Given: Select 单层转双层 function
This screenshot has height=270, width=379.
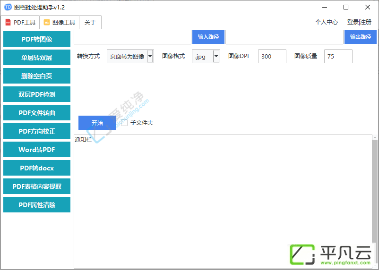Looking at the screenshot, I should point(37,58).
